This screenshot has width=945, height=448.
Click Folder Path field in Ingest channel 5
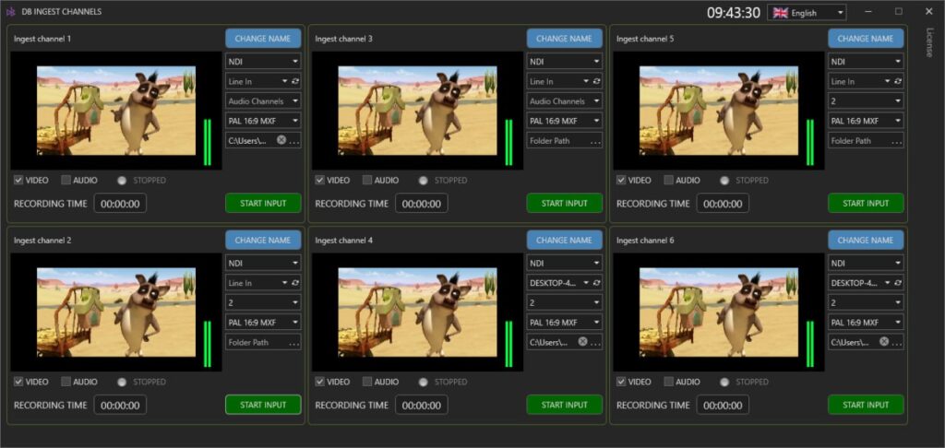[866, 141]
